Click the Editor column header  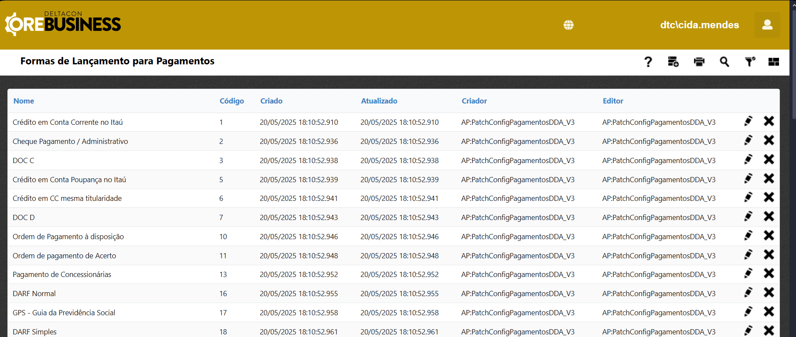click(612, 101)
